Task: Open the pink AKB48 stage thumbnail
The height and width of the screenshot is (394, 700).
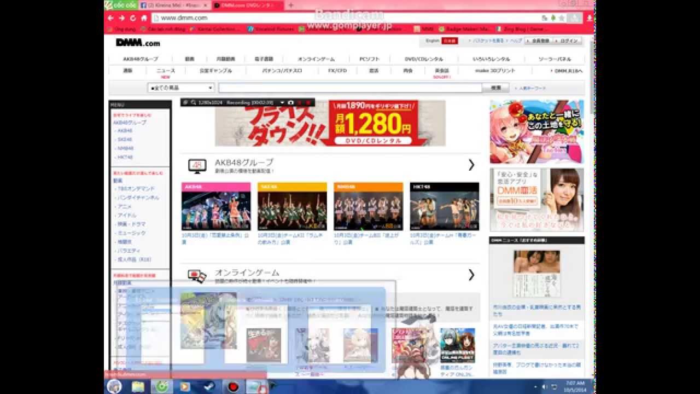Action: point(216,206)
